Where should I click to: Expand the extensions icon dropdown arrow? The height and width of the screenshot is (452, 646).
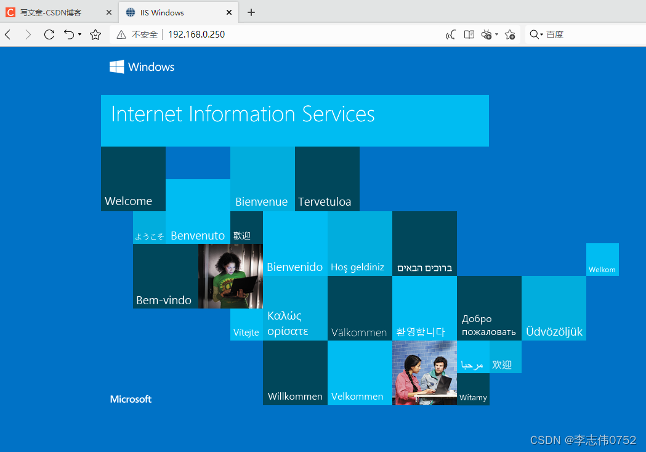click(x=496, y=34)
